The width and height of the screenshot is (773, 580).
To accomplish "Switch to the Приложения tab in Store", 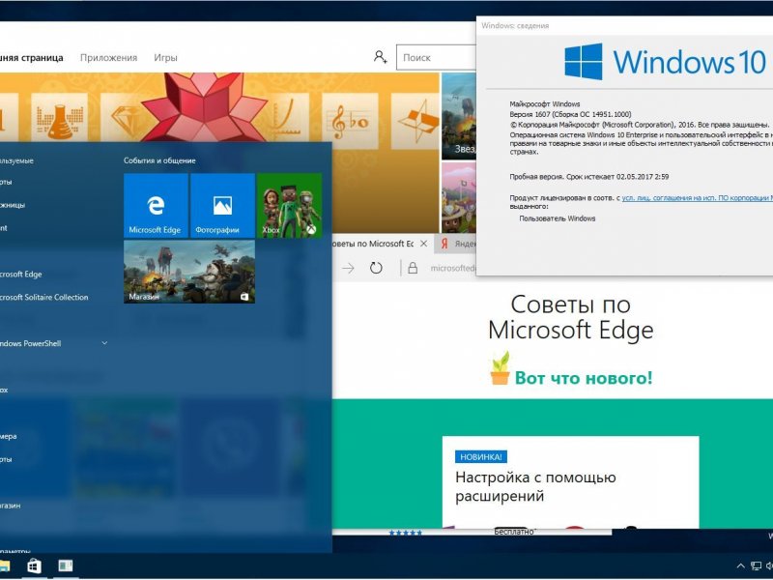I will [108, 58].
